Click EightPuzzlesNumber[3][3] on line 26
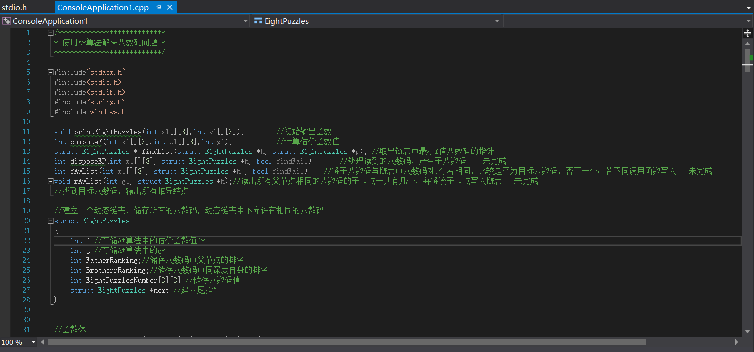 (133, 280)
